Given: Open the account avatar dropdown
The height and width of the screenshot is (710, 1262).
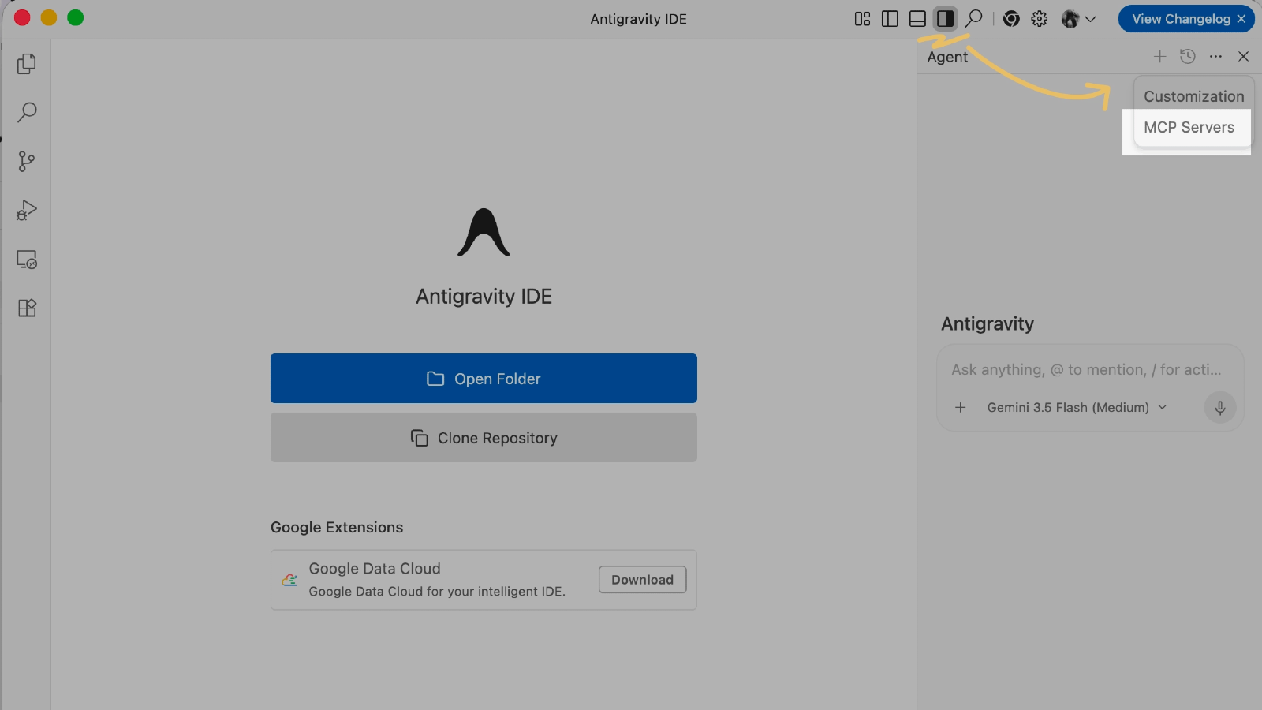Looking at the screenshot, I should pyautogui.click(x=1078, y=19).
